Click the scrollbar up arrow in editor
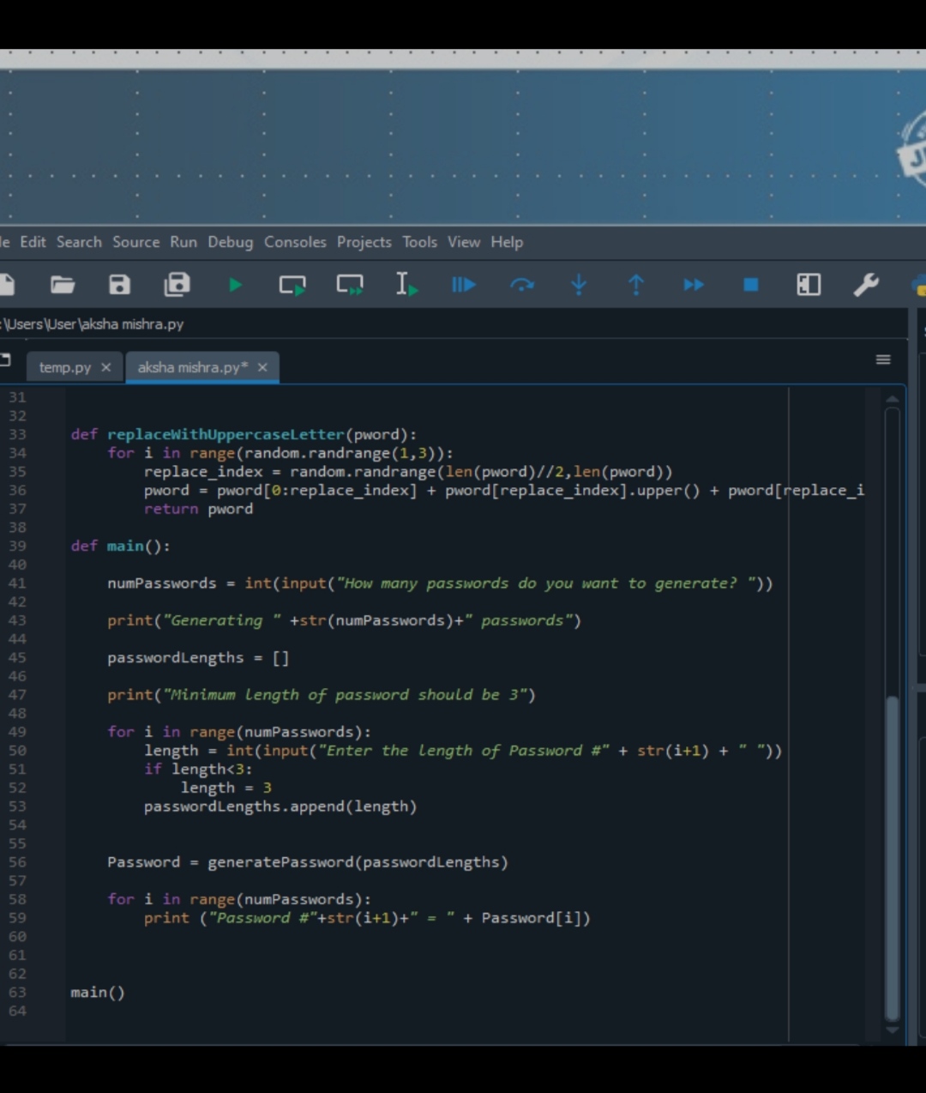 [892, 399]
